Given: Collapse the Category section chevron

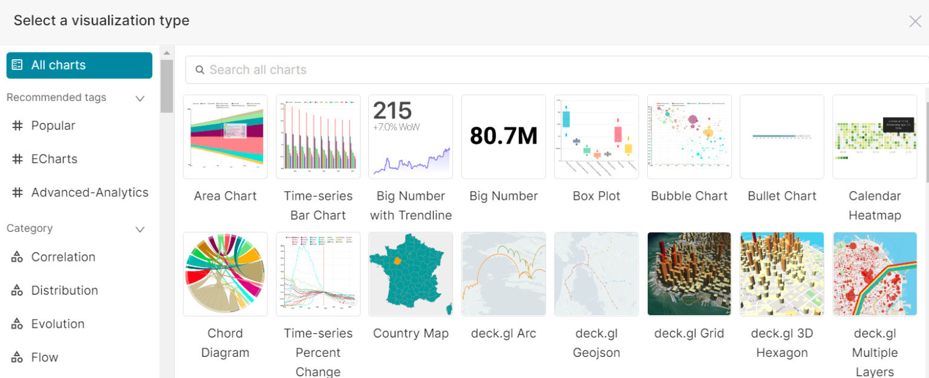Looking at the screenshot, I should coord(140,229).
